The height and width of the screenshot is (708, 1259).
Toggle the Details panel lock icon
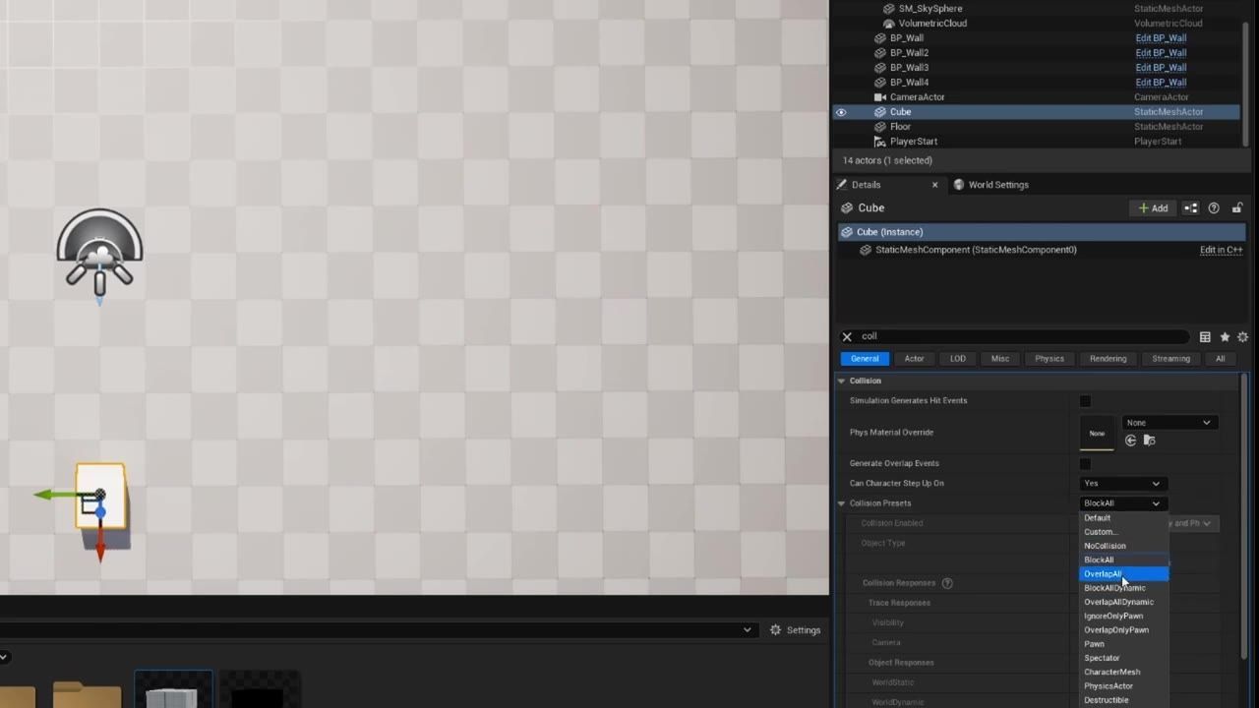click(1237, 208)
